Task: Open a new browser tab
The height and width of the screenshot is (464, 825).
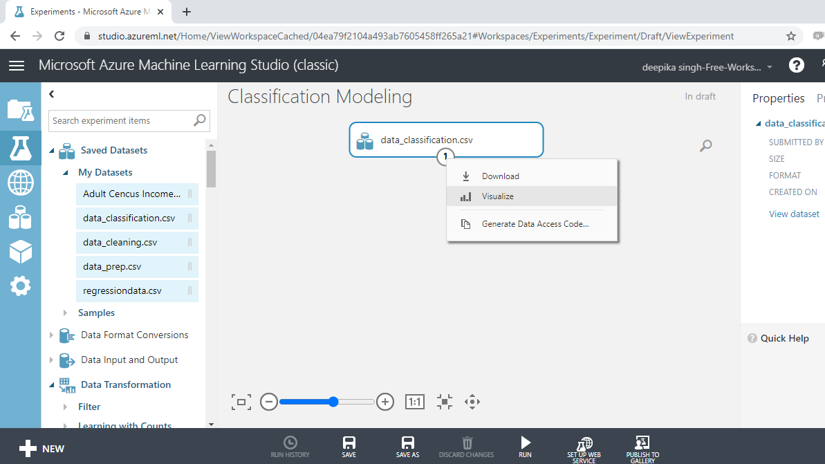Action: pyautogui.click(x=187, y=12)
